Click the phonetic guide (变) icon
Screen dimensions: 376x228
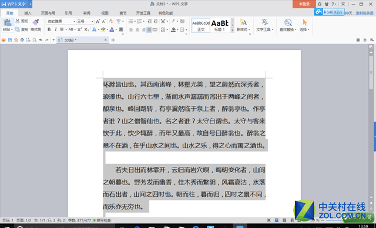coord(119,21)
